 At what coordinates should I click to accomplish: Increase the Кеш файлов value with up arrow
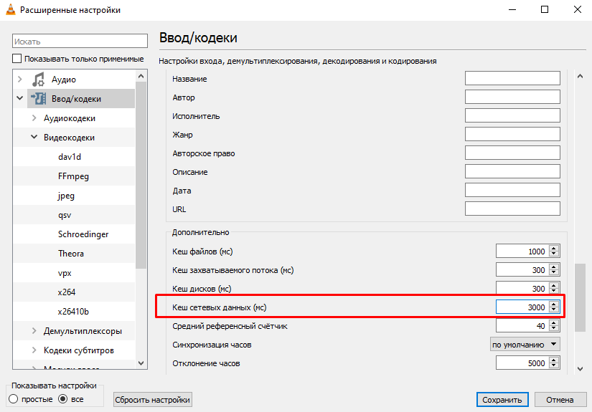coord(553,249)
